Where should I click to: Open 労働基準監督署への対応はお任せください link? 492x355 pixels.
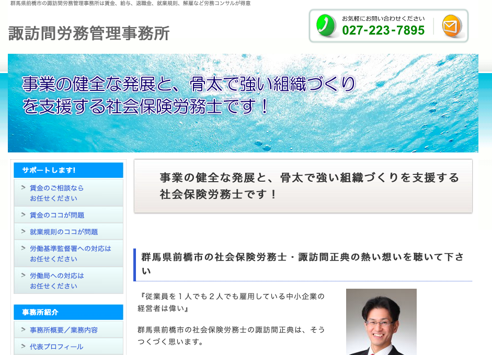point(70,253)
